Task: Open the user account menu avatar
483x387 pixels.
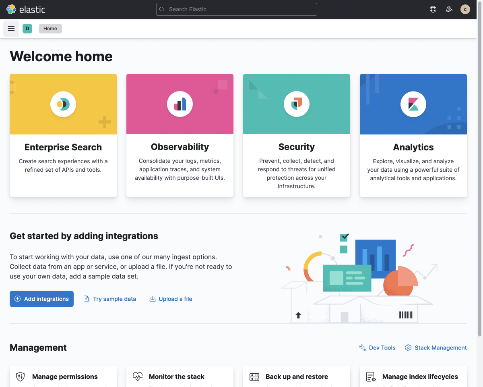Action: [x=465, y=9]
